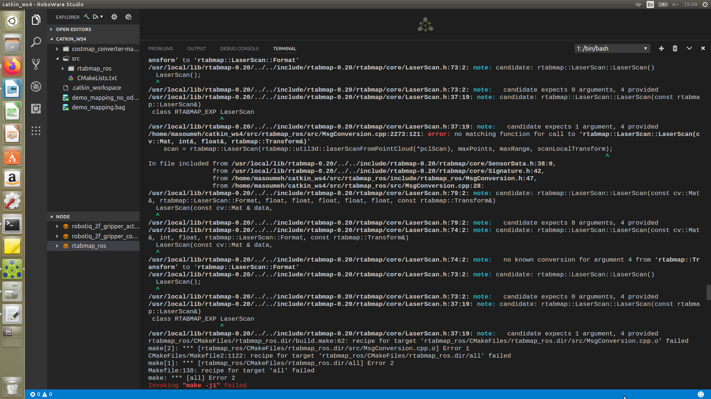Open build configuration dropdown next to hammer

99,17
